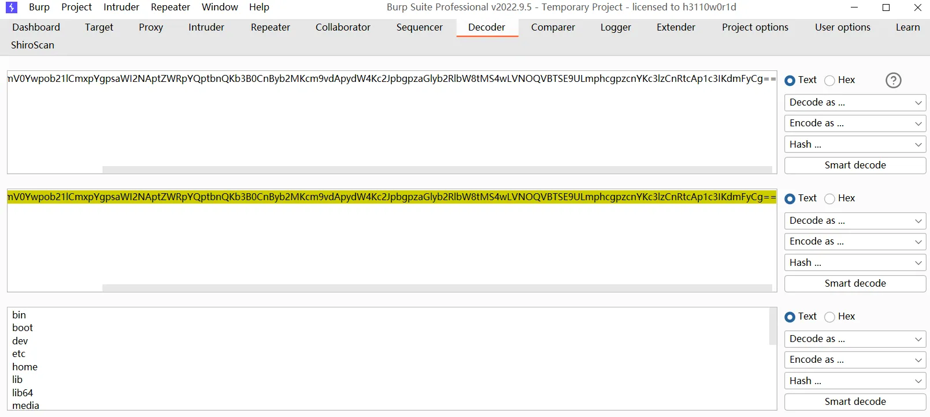The height and width of the screenshot is (417, 930).
Task: Click into the first Base64 input text area
Action: [x=391, y=122]
